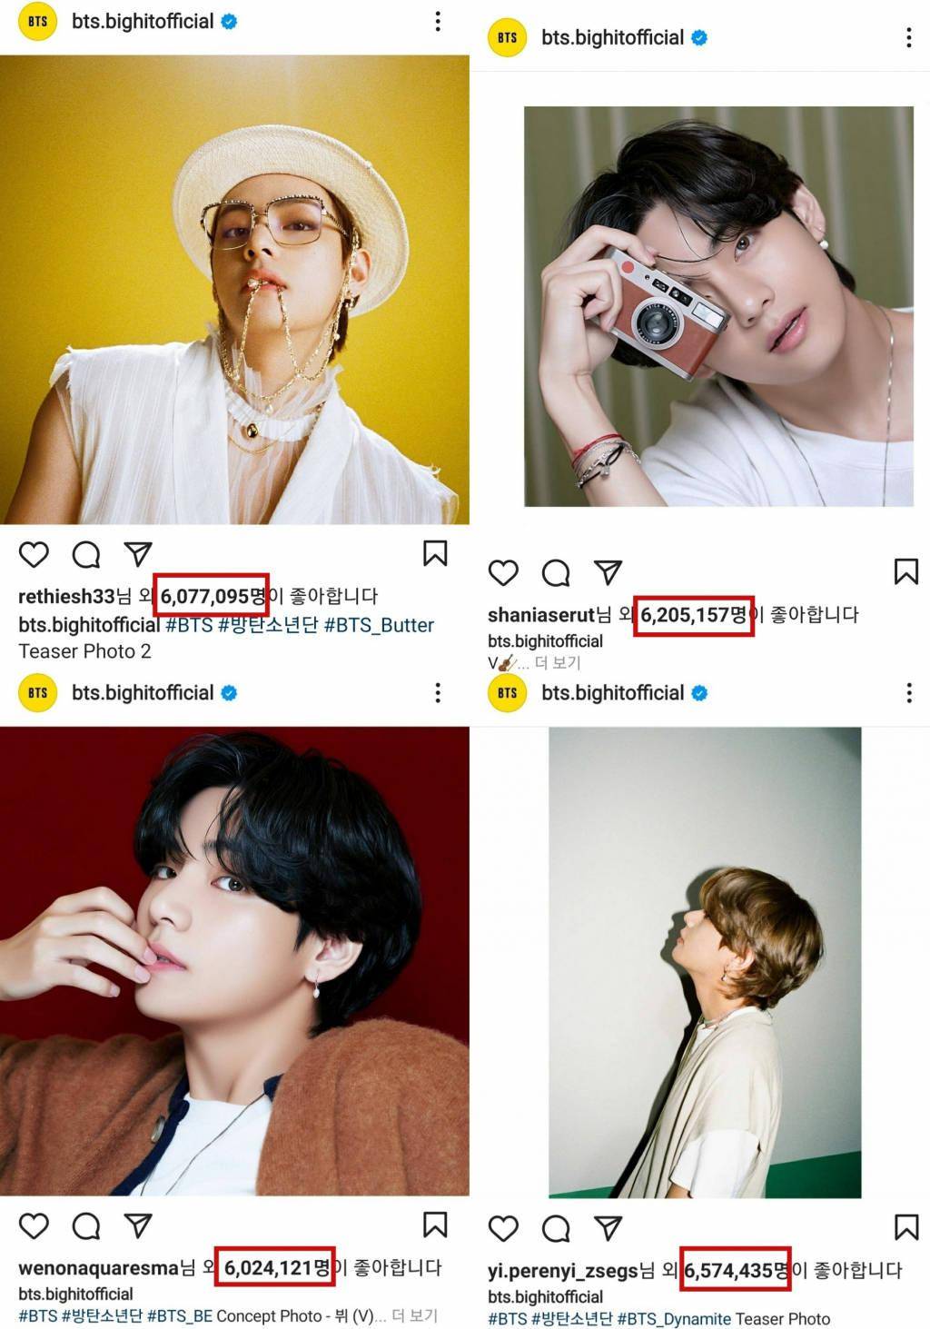
Task: Open comments on the Dynamite Teaser post
Action: pyautogui.click(x=555, y=1228)
